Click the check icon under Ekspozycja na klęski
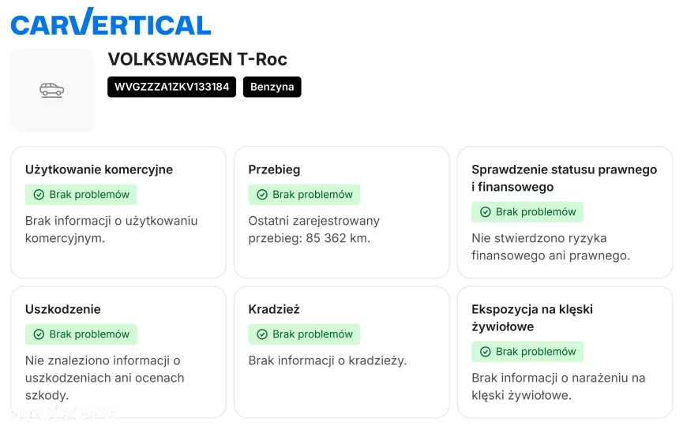This screenshot has width=683, height=429. tap(486, 352)
